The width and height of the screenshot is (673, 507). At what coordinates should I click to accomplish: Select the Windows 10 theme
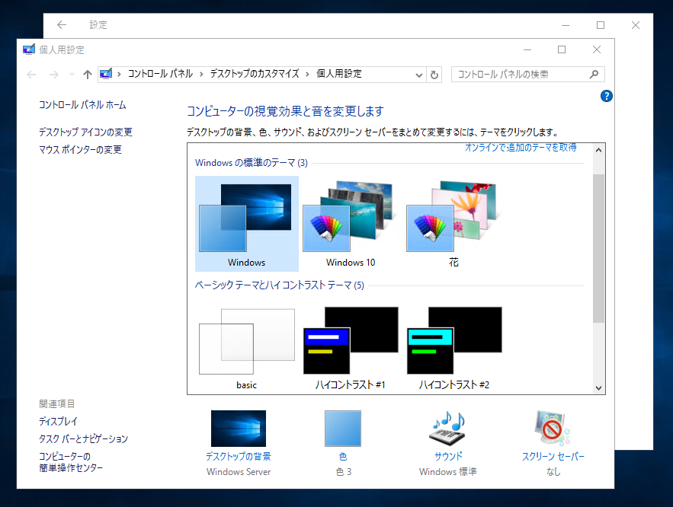pyautogui.click(x=351, y=224)
